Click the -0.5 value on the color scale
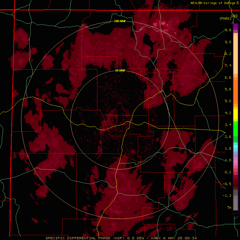The width and height of the screenshot is (240, 240). 227,184
